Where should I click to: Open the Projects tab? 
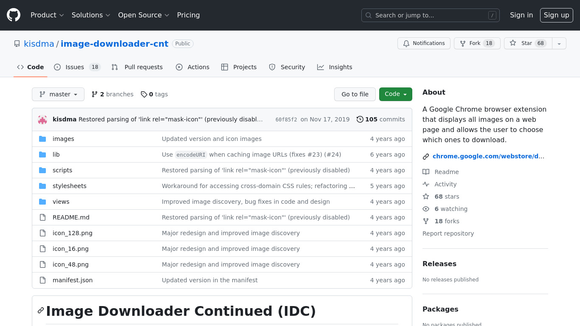coord(239,67)
